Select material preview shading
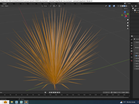 (x=125, y=6)
